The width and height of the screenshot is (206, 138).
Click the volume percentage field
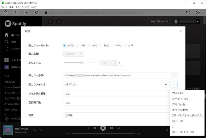pyautogui.click(x=108, y=63)
